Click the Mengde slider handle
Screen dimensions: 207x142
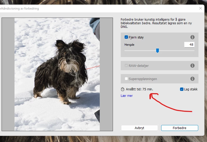(157, 51)
